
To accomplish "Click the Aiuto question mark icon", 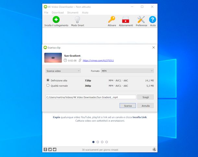I will (x=153, y=19).
